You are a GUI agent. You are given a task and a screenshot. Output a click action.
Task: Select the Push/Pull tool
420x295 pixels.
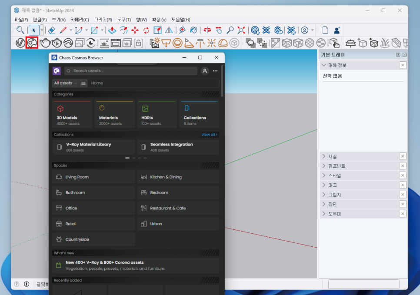pyautogui.click(x=112, y=30)
